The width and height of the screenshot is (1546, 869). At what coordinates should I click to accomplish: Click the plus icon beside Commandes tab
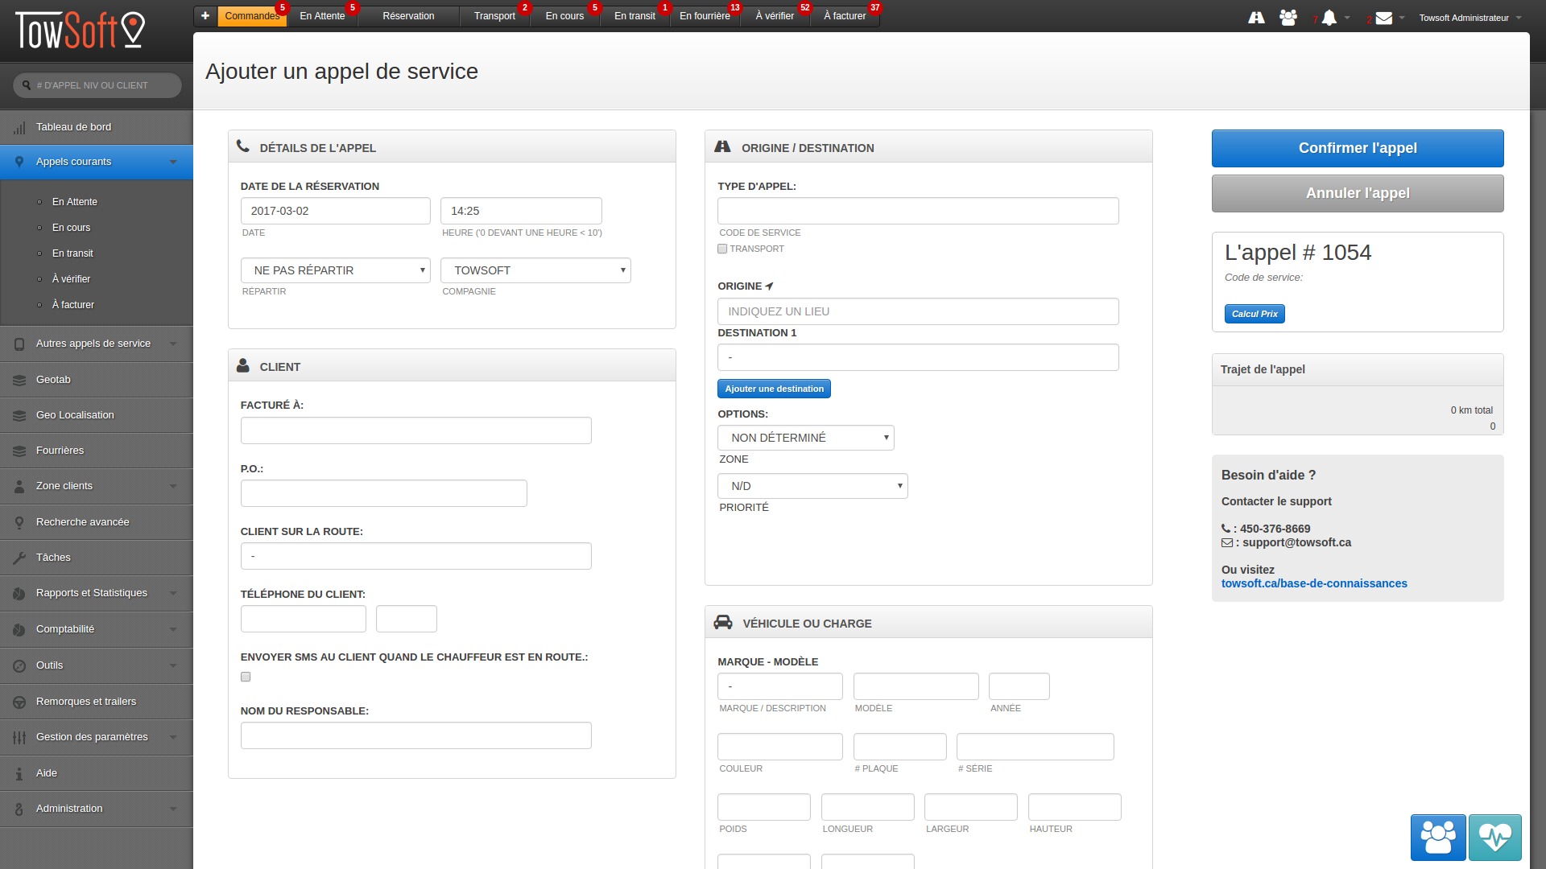(x=205, y=15)
